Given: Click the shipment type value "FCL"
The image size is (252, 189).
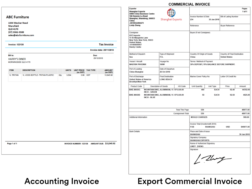Looking at the screenshot, I should tap(161, 57).
